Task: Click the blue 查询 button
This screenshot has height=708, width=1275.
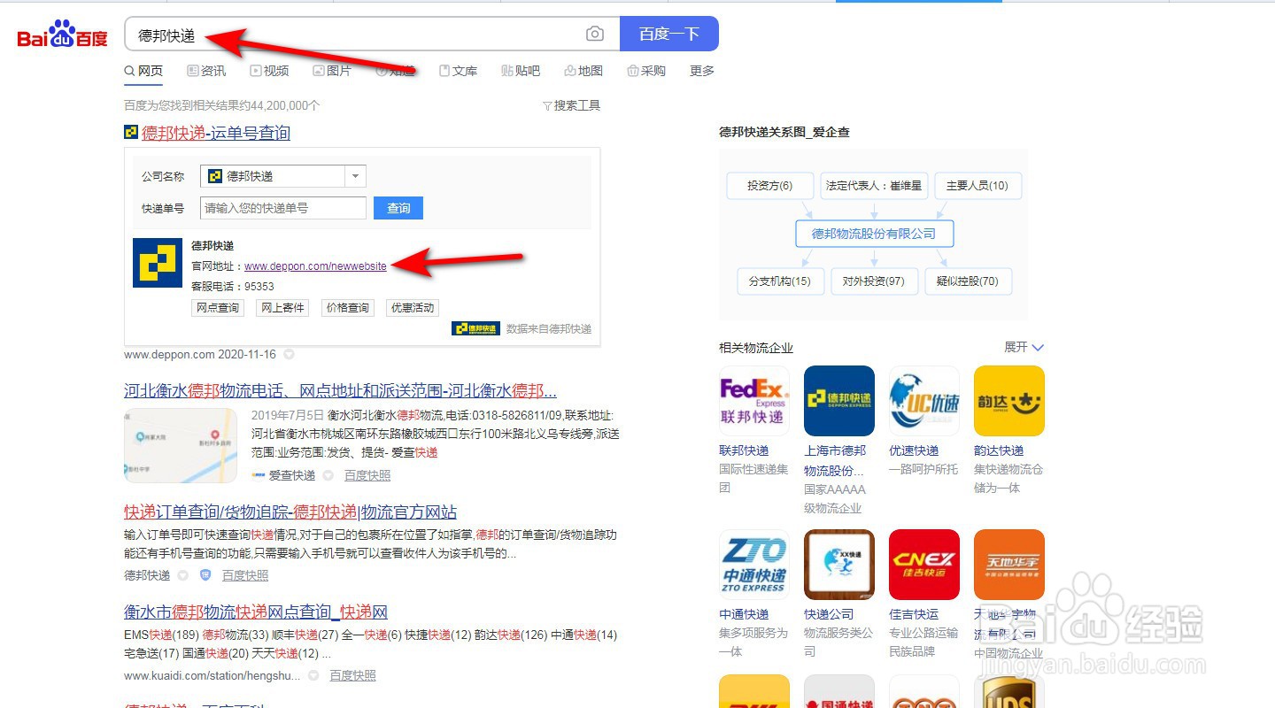Action: coord(398,207)
